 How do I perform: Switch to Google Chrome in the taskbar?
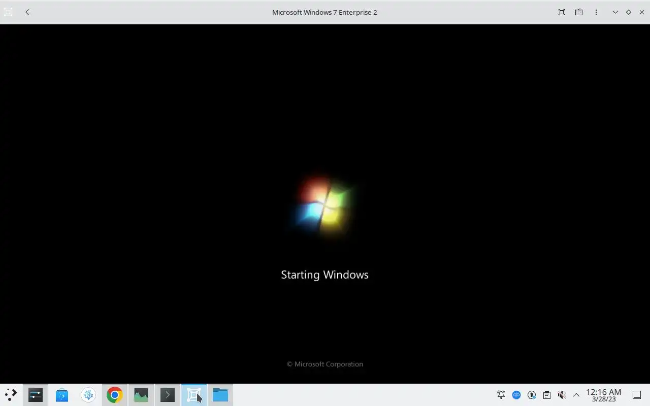point(115,395)
